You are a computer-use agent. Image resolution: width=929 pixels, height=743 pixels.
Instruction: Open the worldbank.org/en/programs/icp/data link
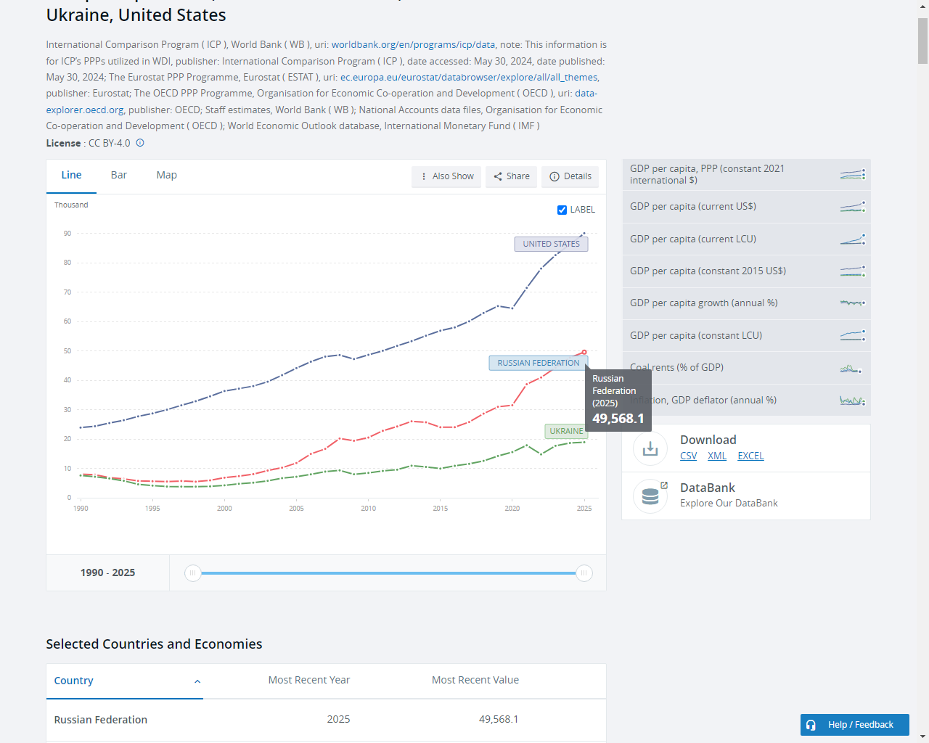click(x=414, y=45)
